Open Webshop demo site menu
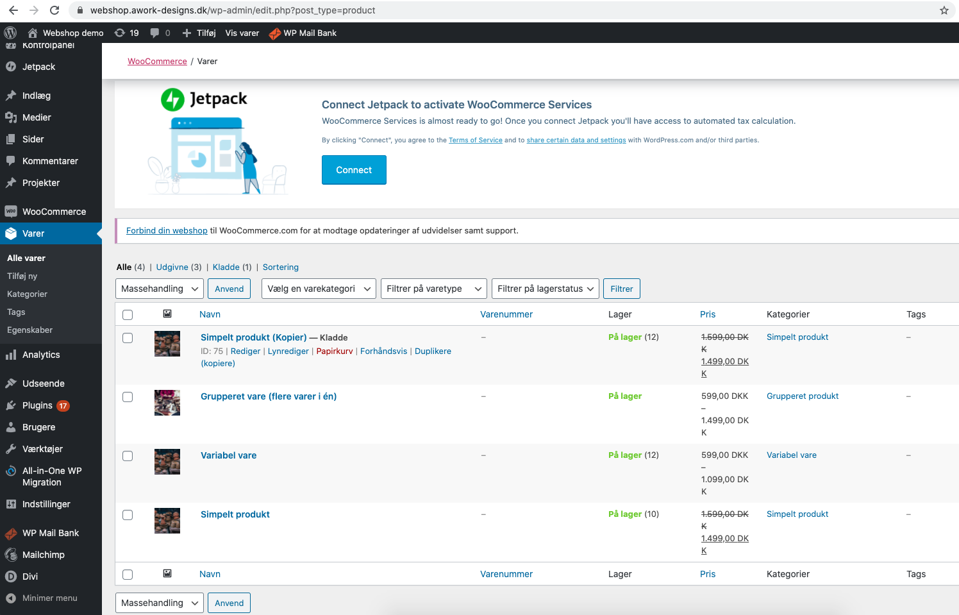Image resolution: width=959 pixels, height=615 pixels. coord(65,33)
